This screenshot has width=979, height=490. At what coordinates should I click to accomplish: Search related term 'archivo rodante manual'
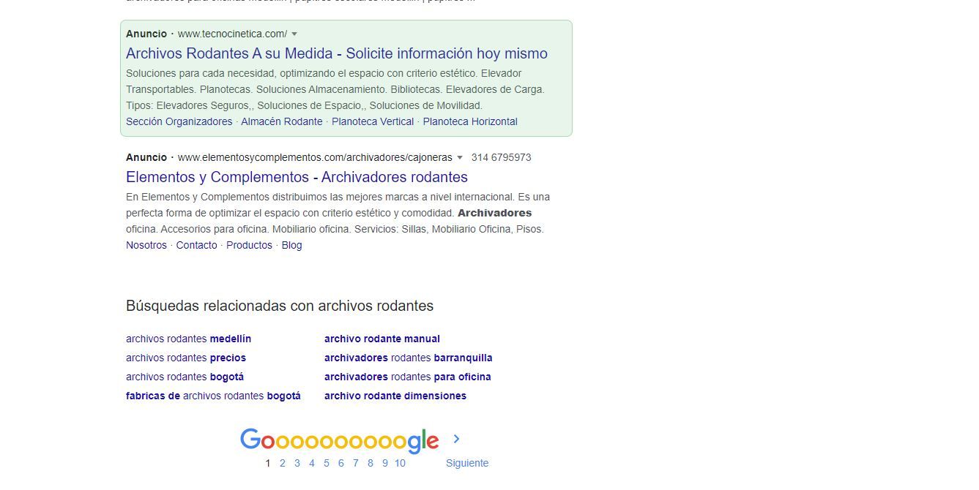[382, 339]
